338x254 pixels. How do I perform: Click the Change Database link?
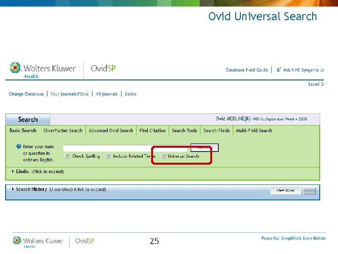click(x=26, y=94)
